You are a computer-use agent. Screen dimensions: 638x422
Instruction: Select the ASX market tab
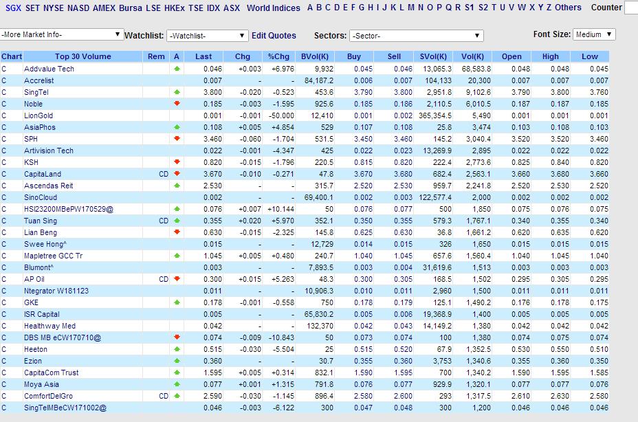232,8
